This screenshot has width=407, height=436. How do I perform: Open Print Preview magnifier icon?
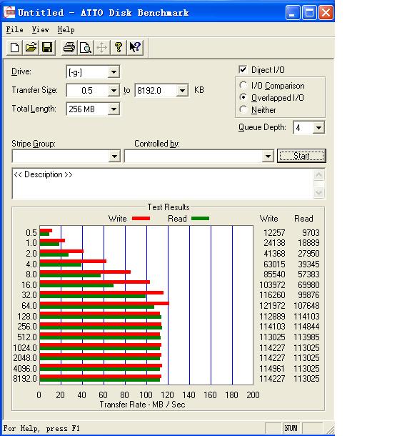coord(86,48)
